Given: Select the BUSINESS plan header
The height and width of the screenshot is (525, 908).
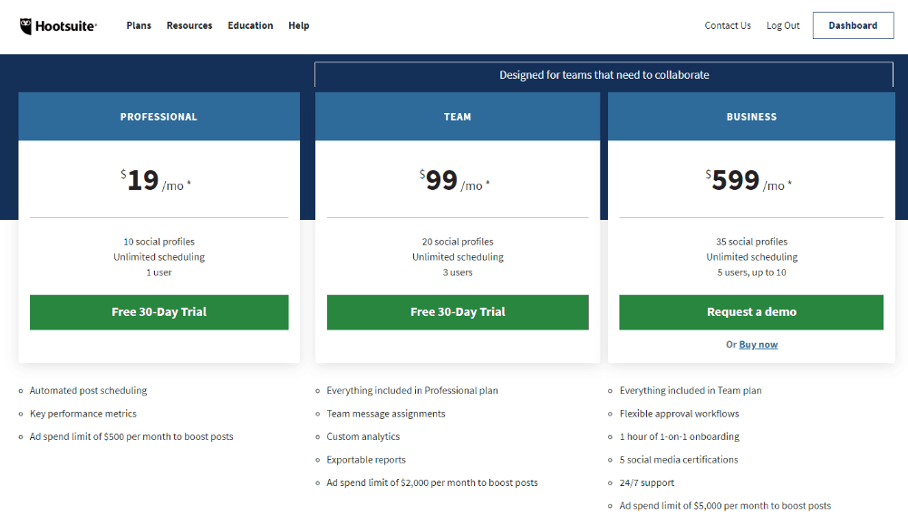Looking at the screenshot, I should [x=751, y=117].
